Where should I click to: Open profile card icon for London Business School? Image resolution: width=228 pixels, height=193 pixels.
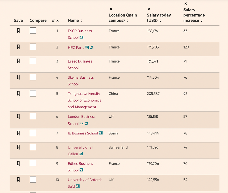coord(82,123)
